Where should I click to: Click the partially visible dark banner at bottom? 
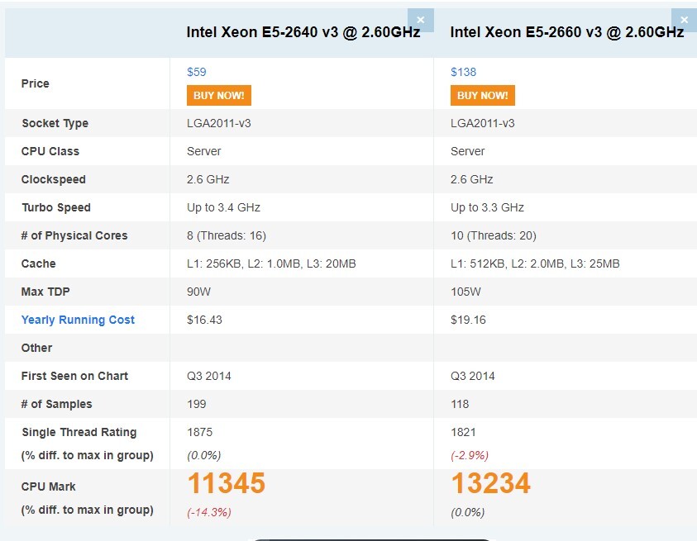(348, 537)
